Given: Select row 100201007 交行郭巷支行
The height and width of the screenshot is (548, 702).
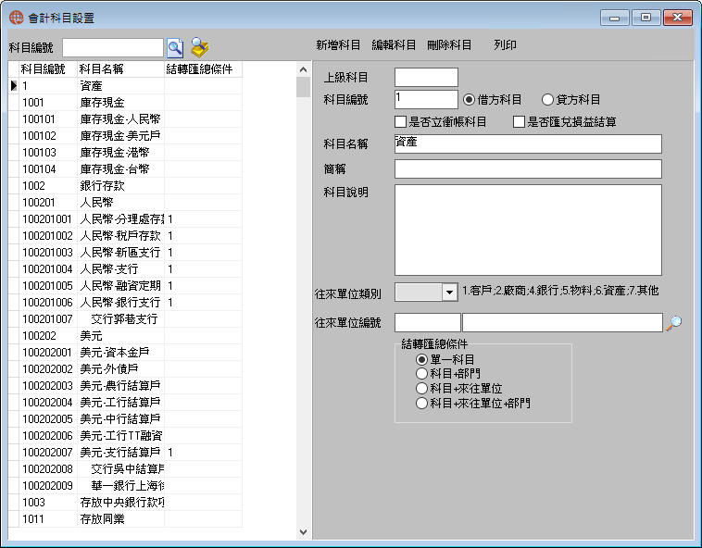Looking at the screenshot, I should [x=125, y=319].
